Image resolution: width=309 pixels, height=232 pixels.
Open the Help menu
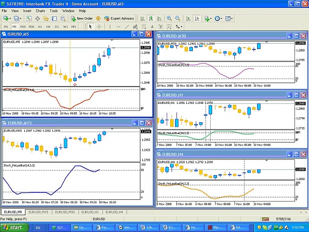pos(82,11)
